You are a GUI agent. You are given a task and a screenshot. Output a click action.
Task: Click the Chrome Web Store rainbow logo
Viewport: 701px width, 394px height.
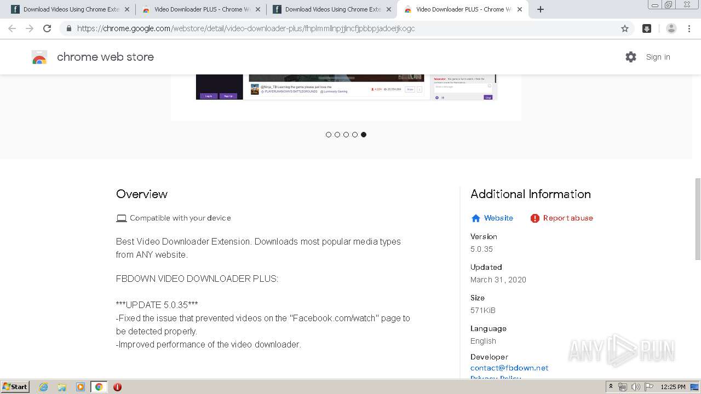pyautogui.click(x=39, y=57)
